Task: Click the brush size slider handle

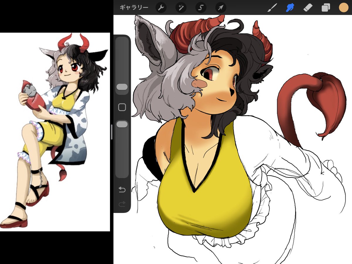Action: 122,87
